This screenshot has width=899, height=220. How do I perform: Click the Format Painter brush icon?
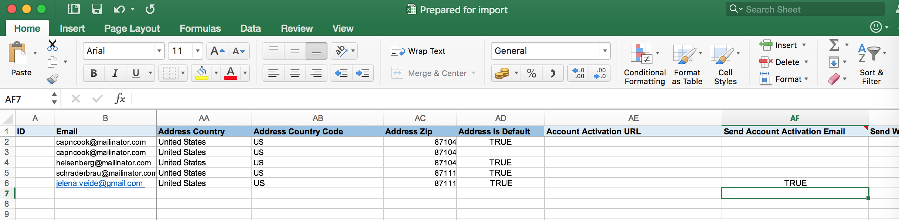pos(52,79)
